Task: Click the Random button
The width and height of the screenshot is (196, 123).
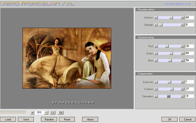Action: (x=49, y=120)
